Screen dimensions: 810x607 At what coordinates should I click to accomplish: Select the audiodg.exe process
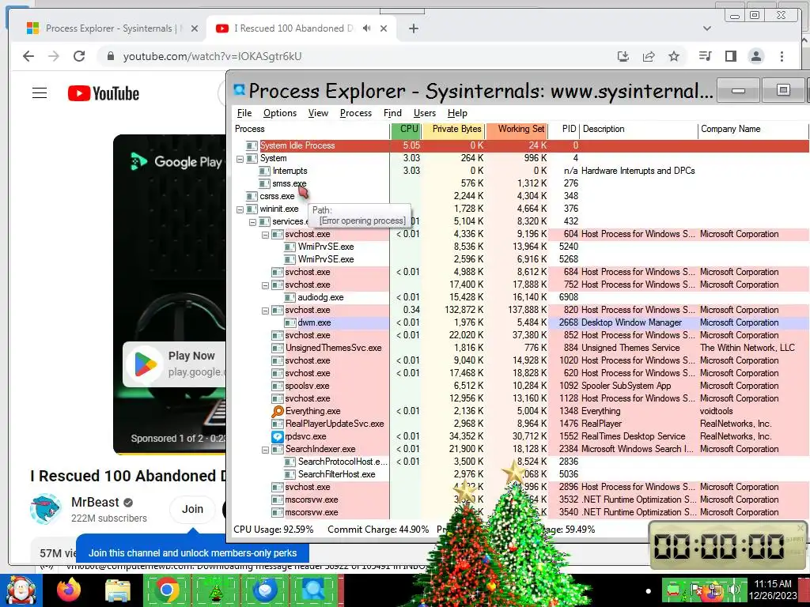(x=320, y=297)
